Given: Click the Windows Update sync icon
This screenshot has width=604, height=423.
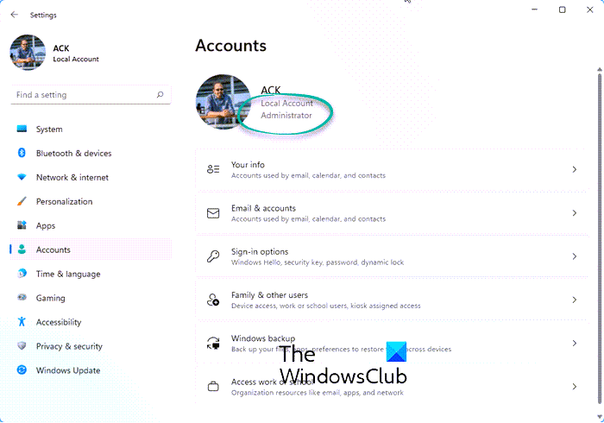Looking at the screenshot, I should click(22, 369).
